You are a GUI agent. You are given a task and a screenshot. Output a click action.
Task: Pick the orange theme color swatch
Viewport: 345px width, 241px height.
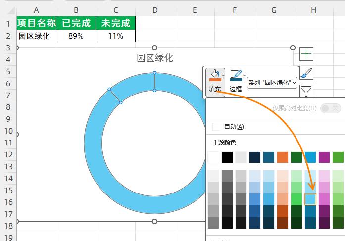pyautogui.click(x=283, y=157)
